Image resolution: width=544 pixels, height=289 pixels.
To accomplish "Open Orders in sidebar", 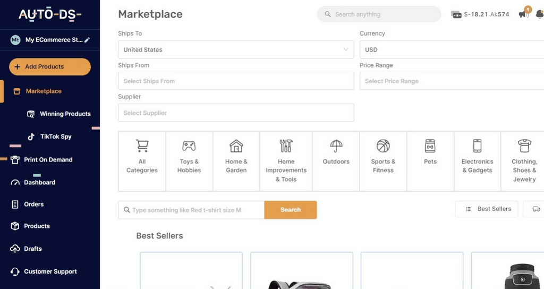I will tap(33, 205).
